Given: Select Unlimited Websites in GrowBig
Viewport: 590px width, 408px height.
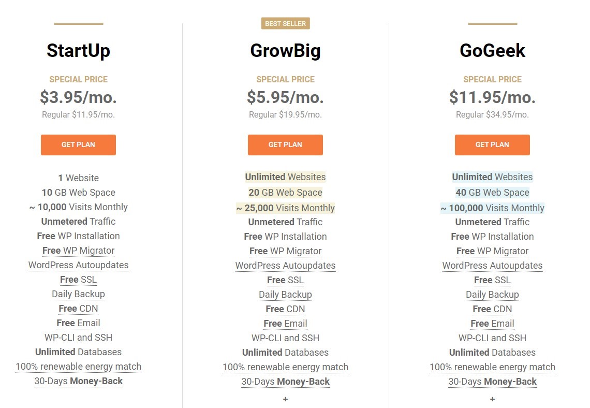Looking at the screenshot, I should click(285, 177).
